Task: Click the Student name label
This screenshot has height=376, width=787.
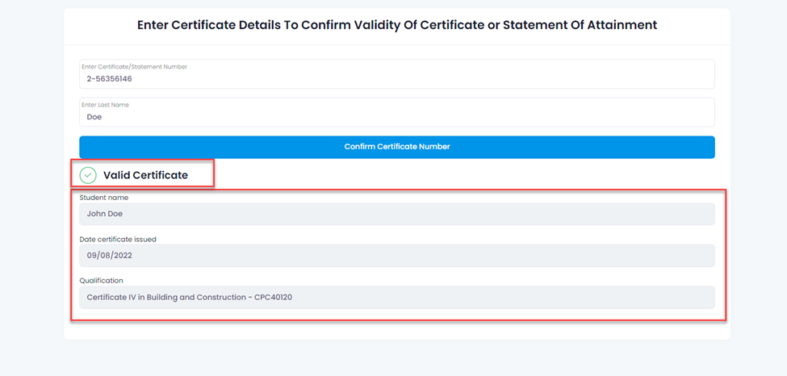Action: 104,198
